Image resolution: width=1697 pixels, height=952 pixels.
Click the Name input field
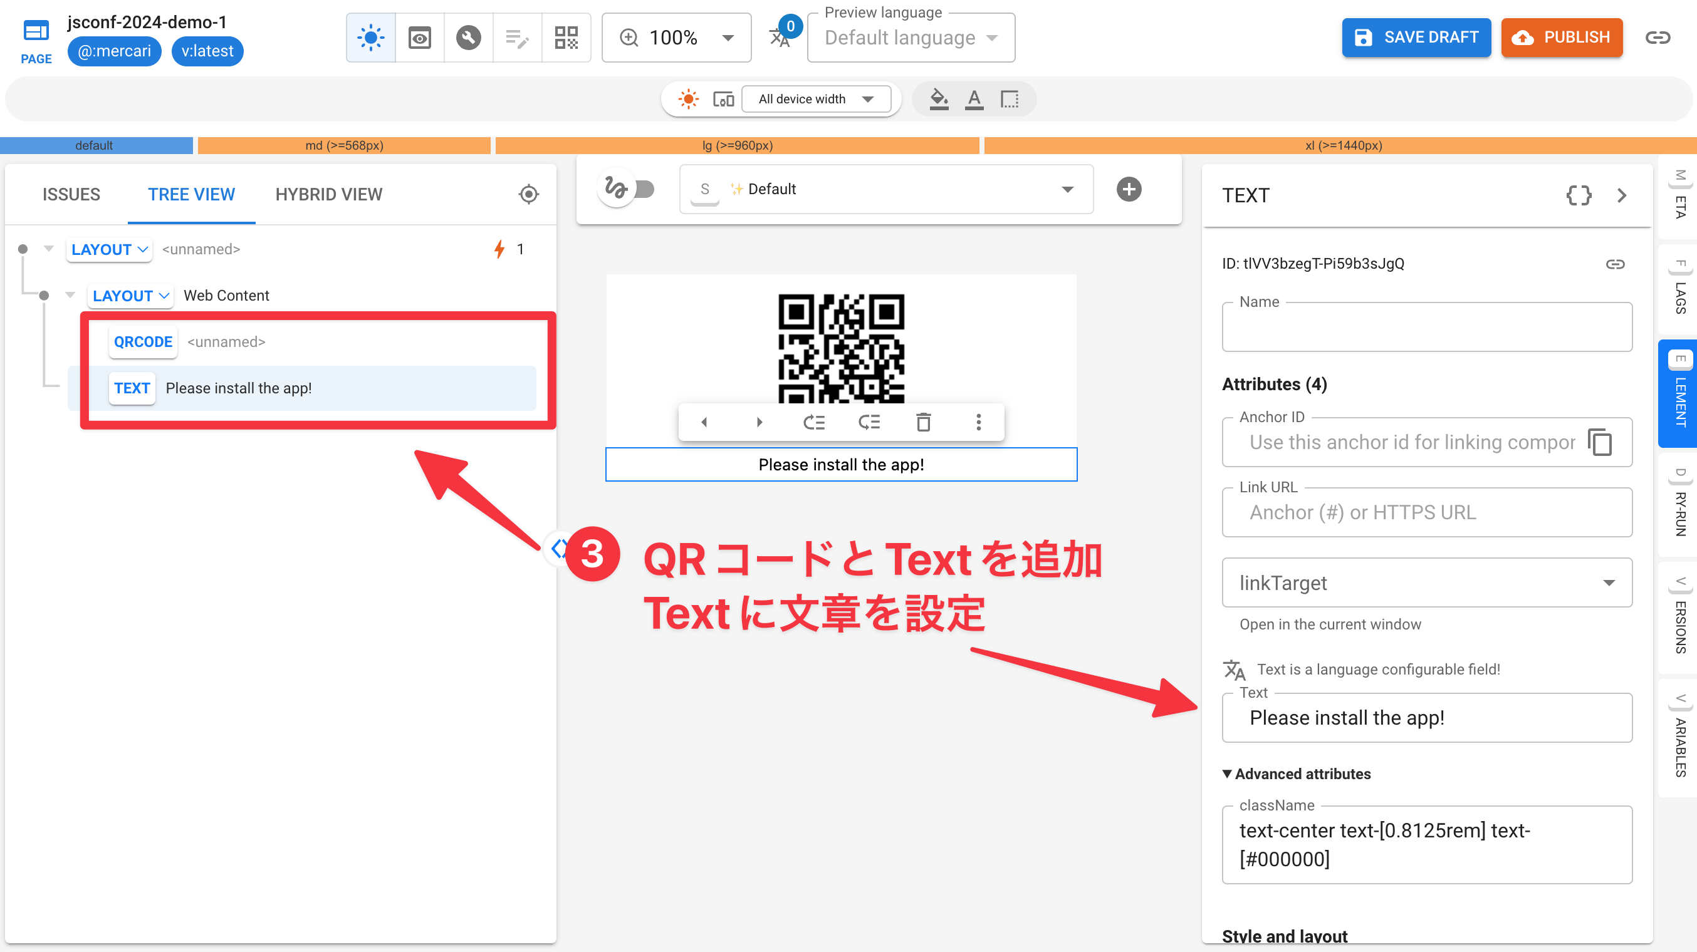(x=1426, y=326)
